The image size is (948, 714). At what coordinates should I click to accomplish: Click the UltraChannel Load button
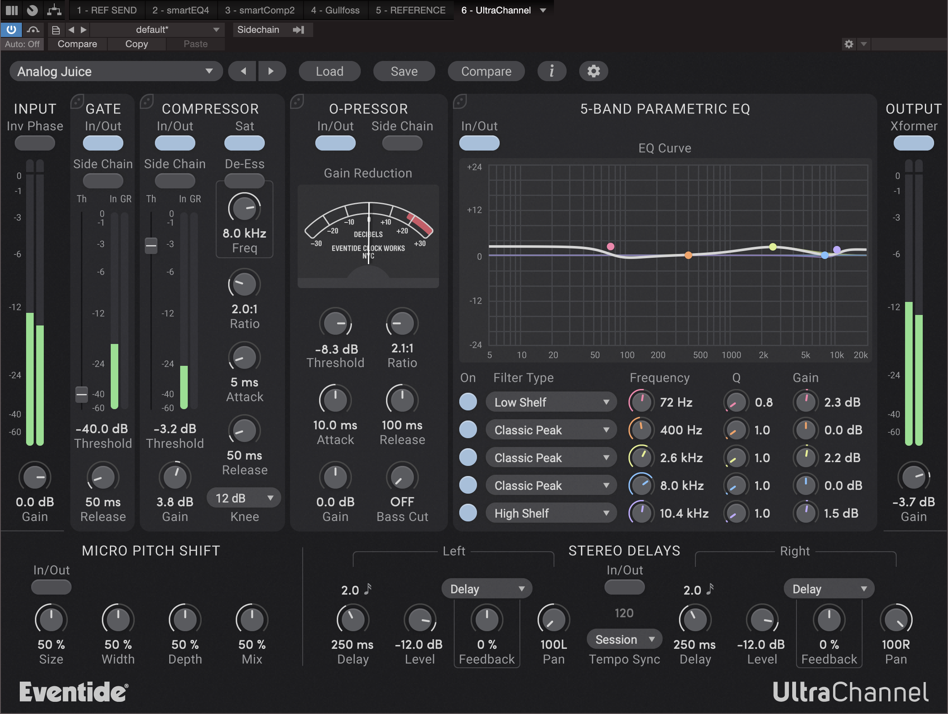329,71
